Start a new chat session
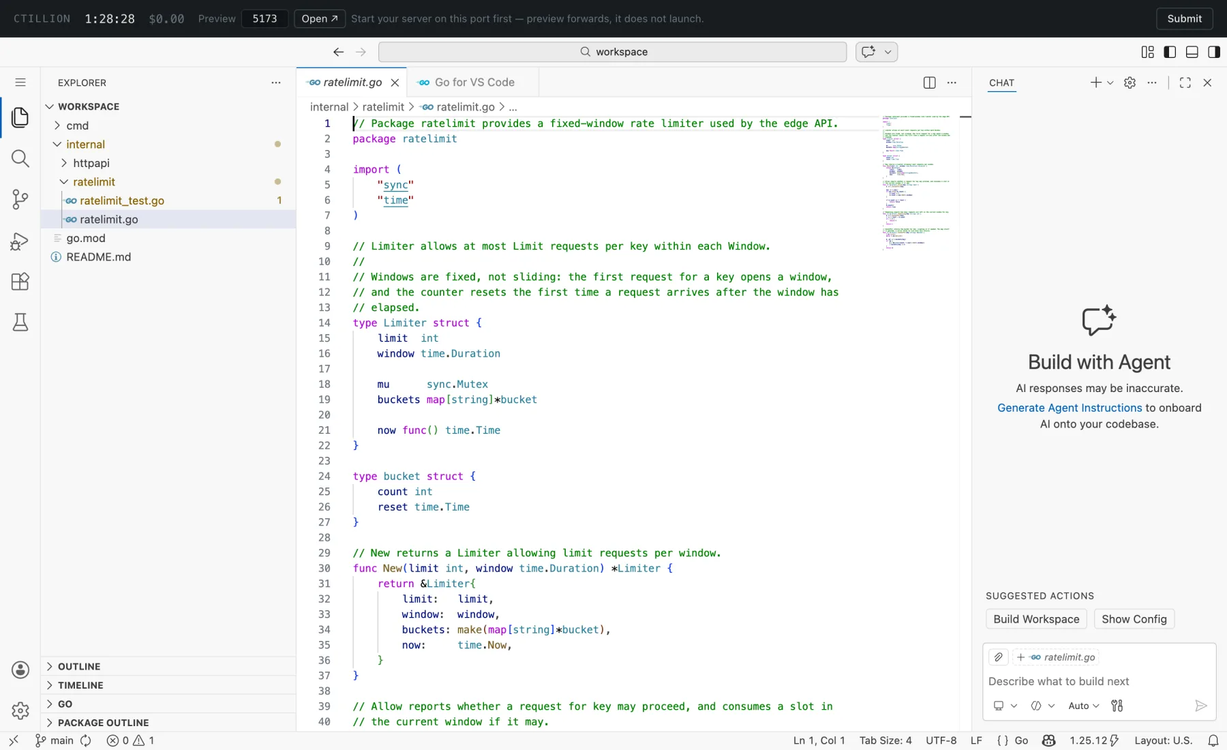 [x=1095, y=82]
